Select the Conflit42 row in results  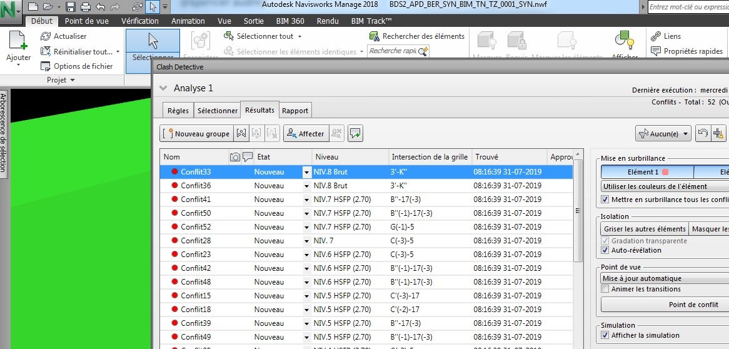(196, 268)
